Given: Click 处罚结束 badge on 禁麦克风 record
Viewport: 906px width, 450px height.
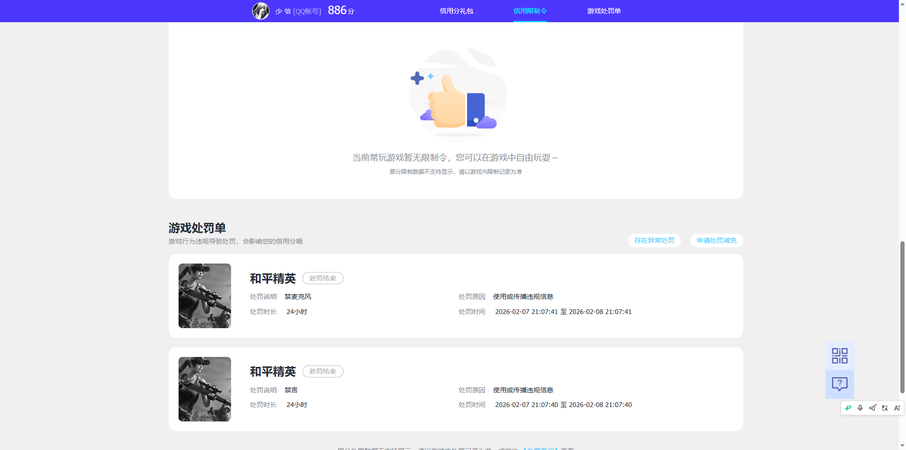Looking at the screenshot, I should pyautogui.click(x=323, y=278).
